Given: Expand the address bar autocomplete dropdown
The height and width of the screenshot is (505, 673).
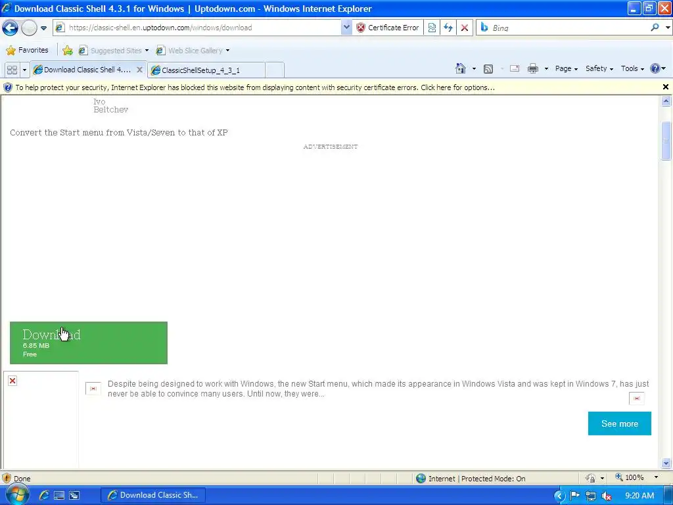Looking at the screenshot, I should [x=346, y=28].
